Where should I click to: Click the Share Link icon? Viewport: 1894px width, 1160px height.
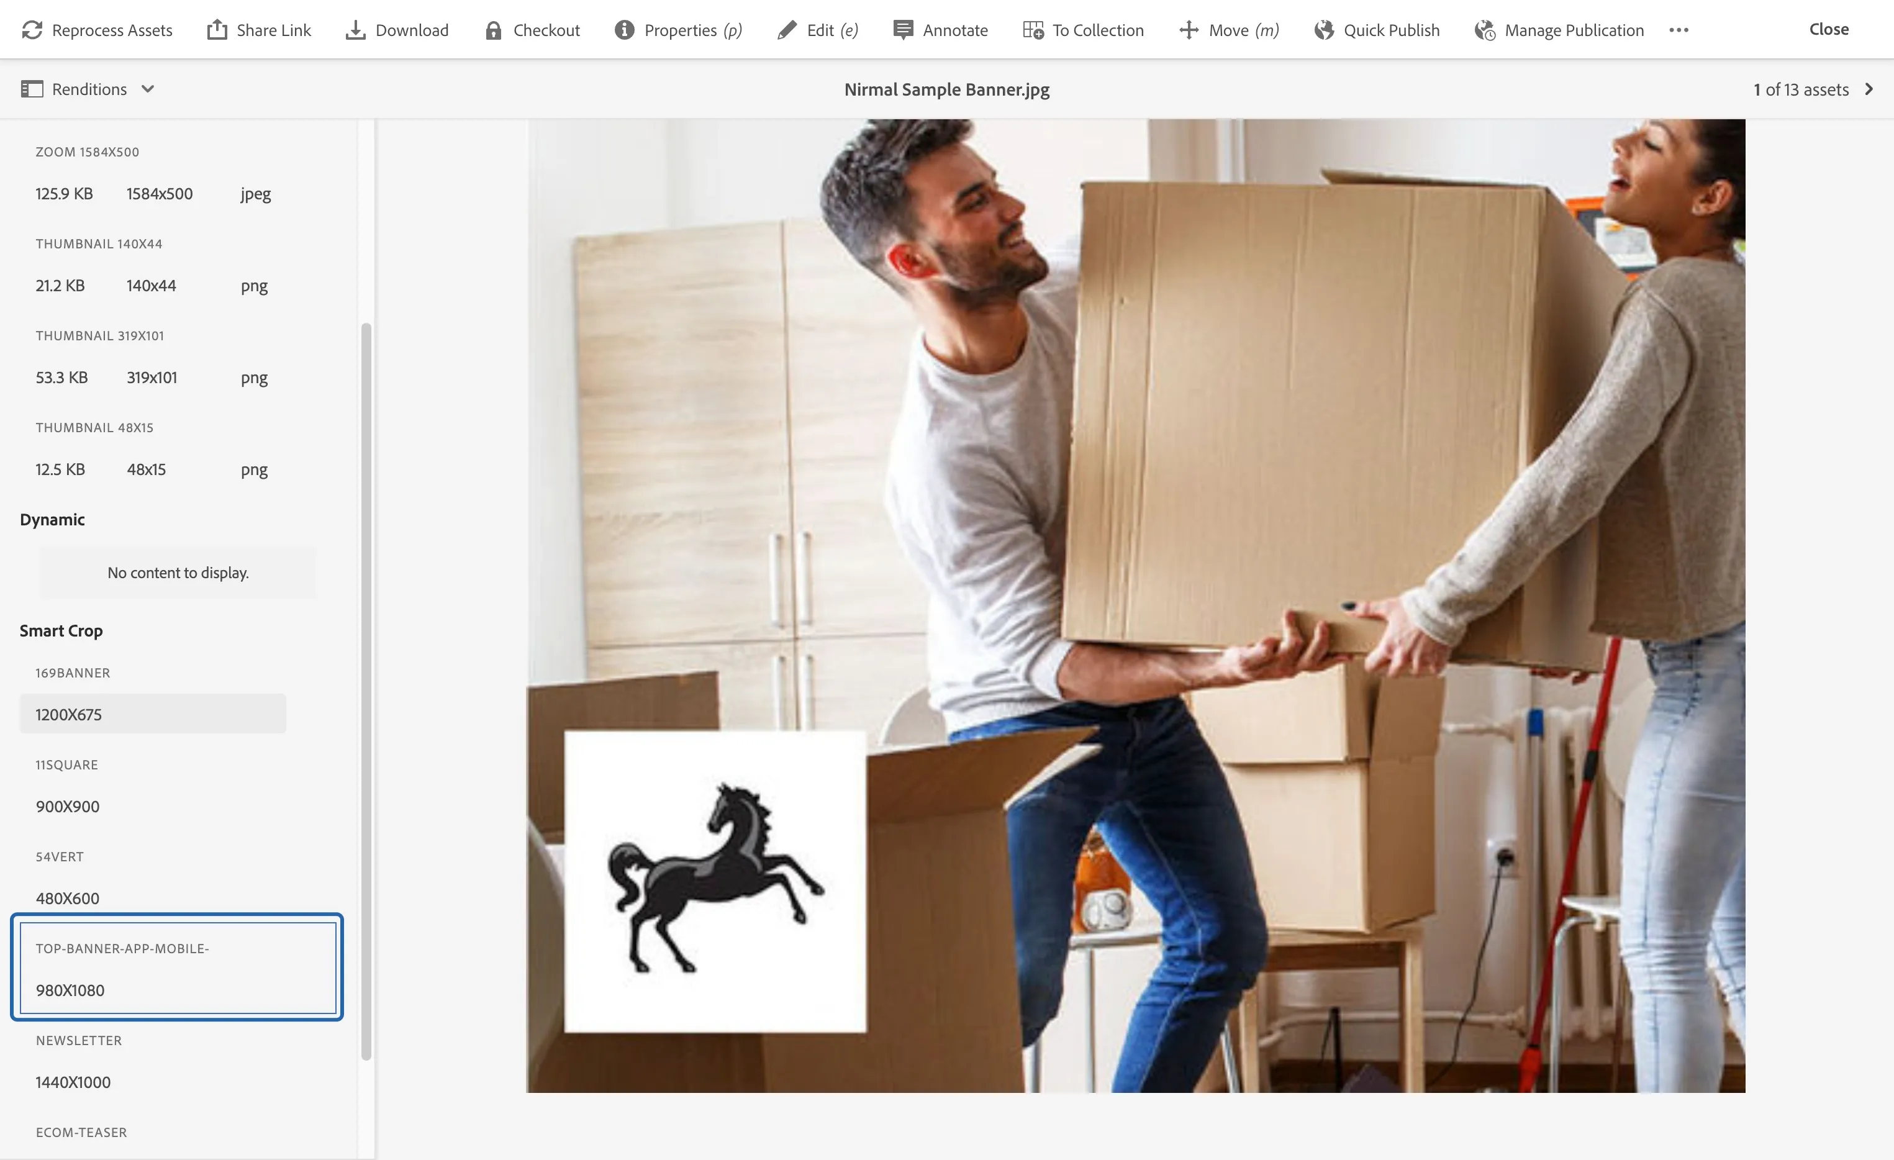[217, 30]
